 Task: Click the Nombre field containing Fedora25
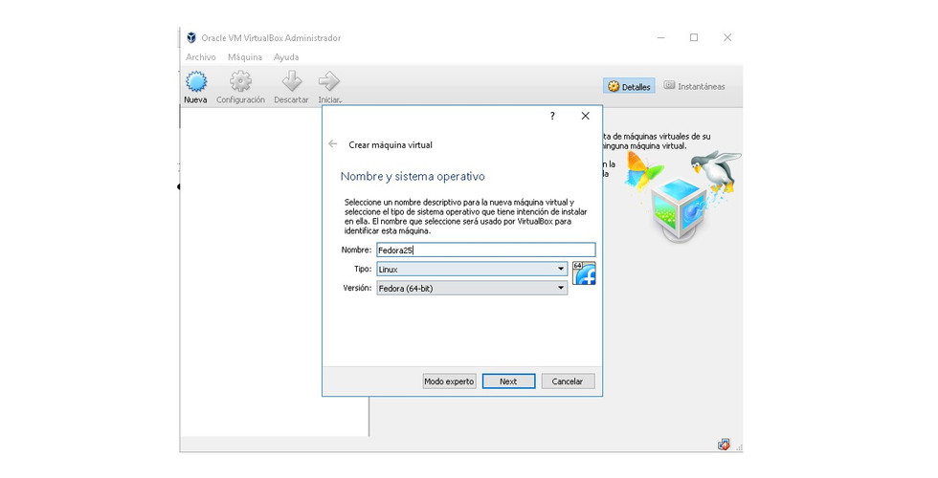pos(486,250)
